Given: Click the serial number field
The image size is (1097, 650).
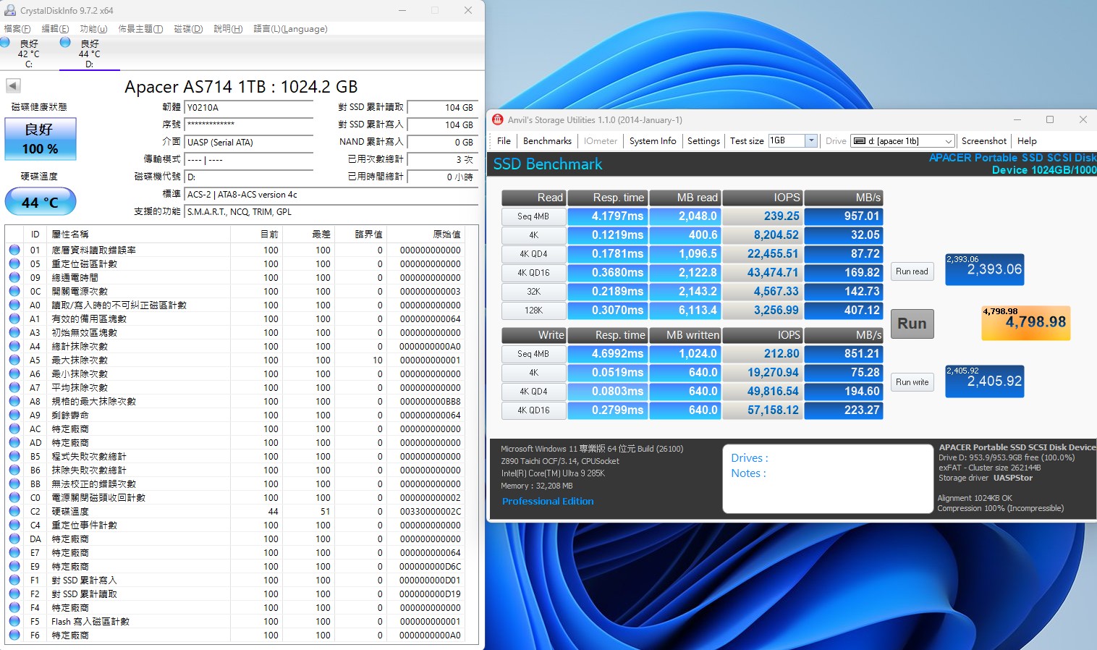Looking at the screenshot, I should 249,124.
